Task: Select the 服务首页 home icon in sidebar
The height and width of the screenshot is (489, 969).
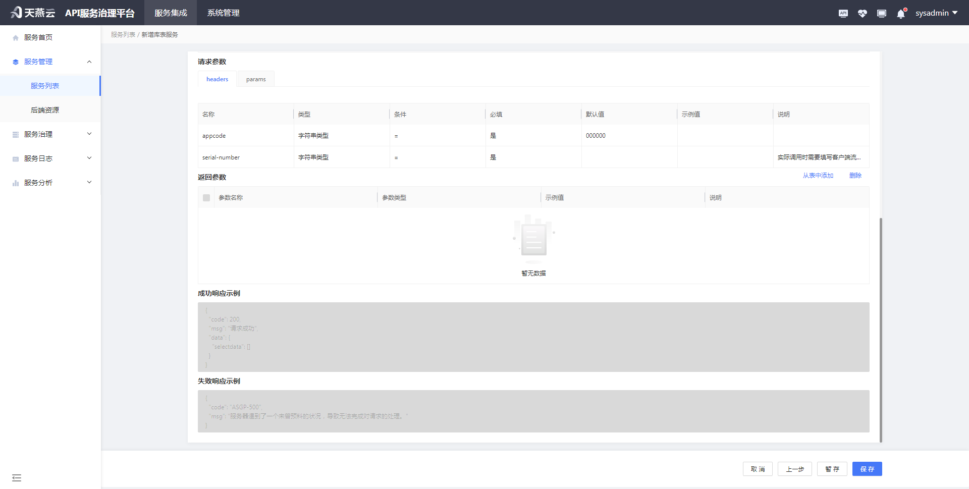Action: [15, 37]
